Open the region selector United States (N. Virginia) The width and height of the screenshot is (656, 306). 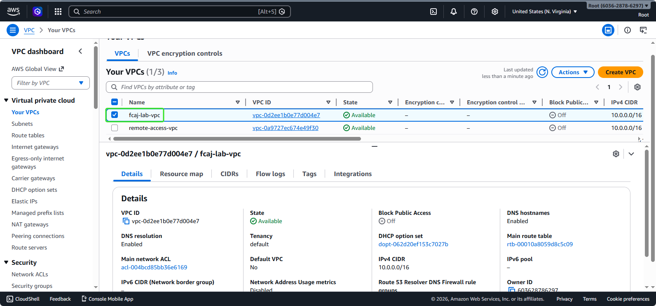click(x=544, y=12)
